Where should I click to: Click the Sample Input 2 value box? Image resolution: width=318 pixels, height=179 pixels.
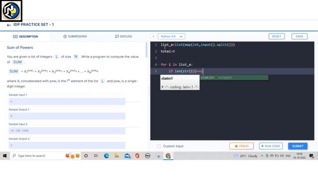point(67,131)
